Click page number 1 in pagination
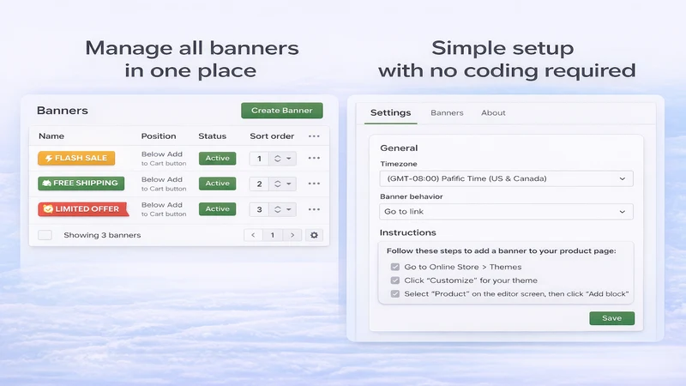Screen dimensions: 686x386 tap(272, 235)
